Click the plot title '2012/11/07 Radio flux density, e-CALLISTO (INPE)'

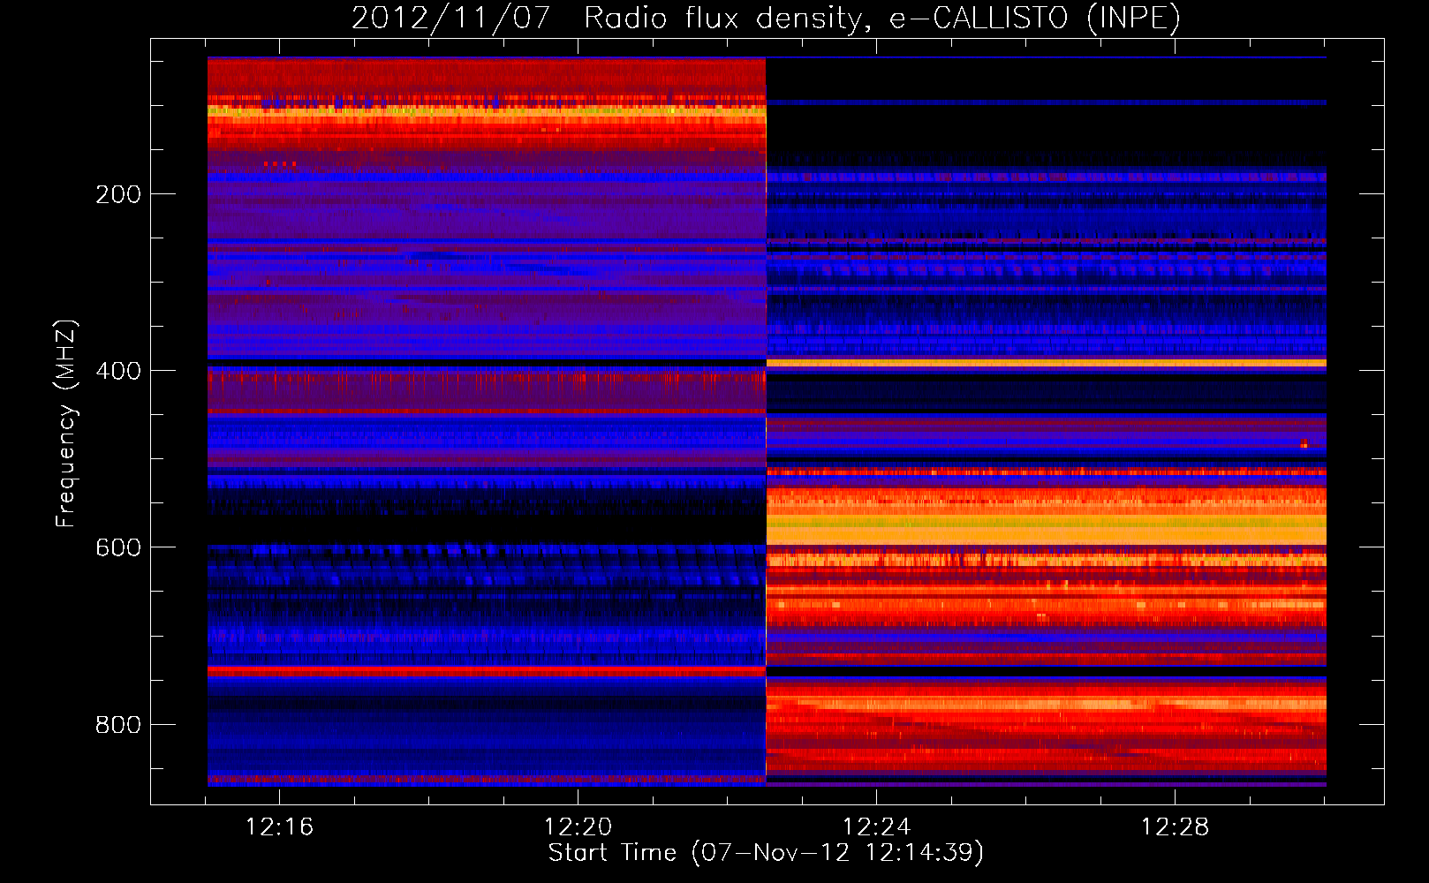[x=766, y=19]
